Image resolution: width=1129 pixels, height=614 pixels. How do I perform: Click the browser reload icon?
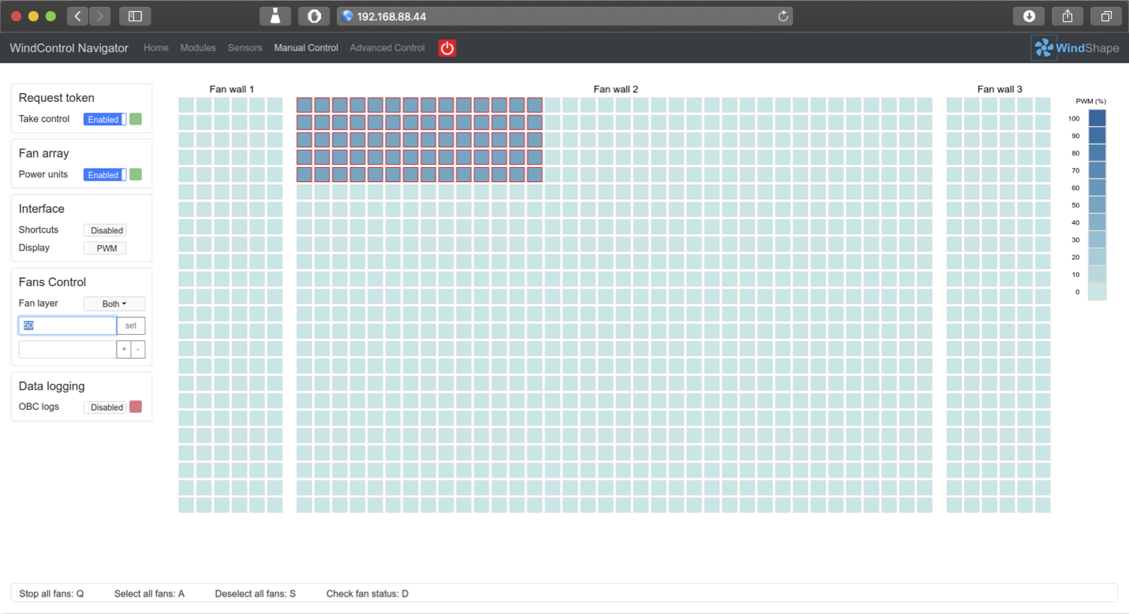[x=783, y=17]
